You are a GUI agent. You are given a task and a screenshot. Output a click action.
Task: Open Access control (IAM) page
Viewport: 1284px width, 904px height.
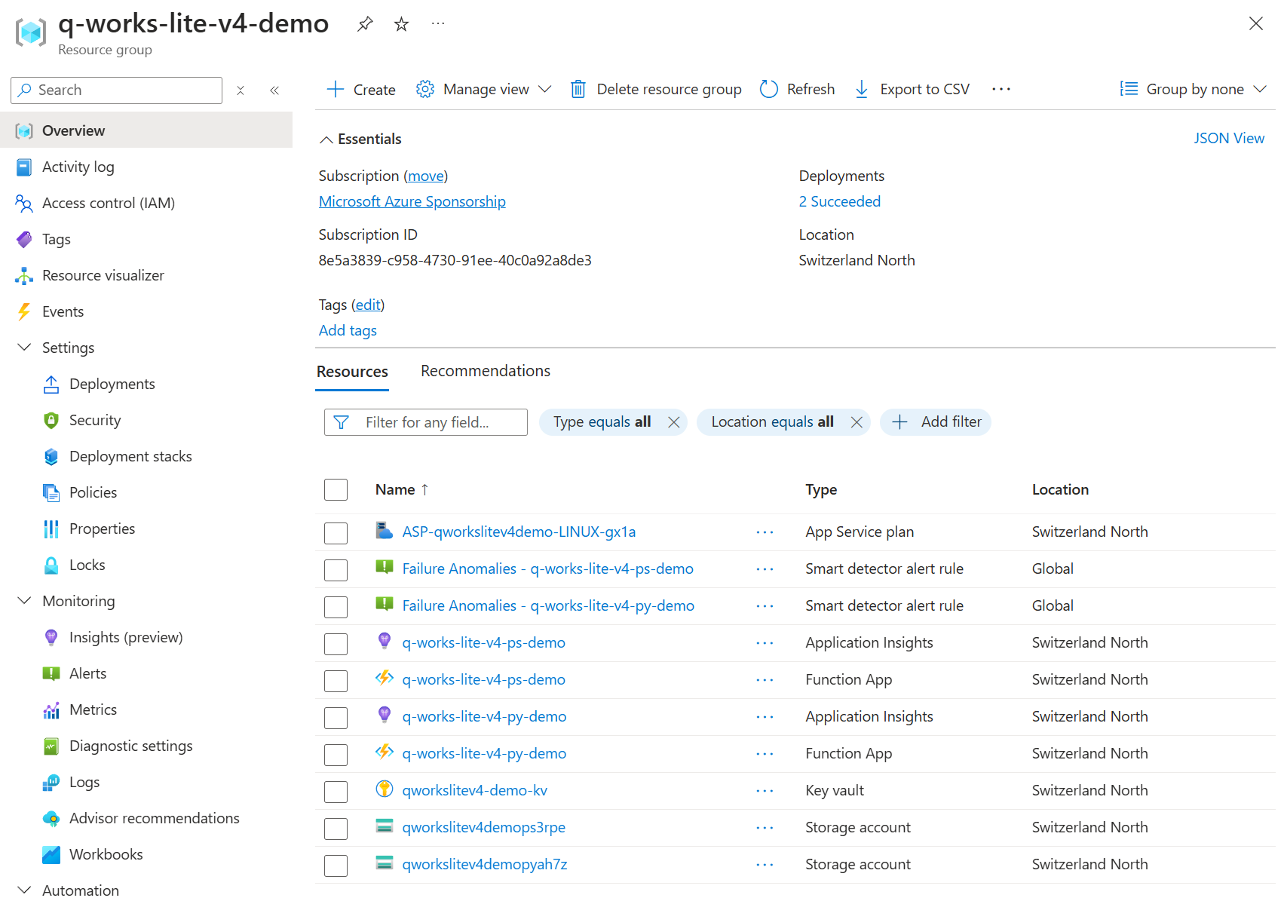[x=109, y=203]
